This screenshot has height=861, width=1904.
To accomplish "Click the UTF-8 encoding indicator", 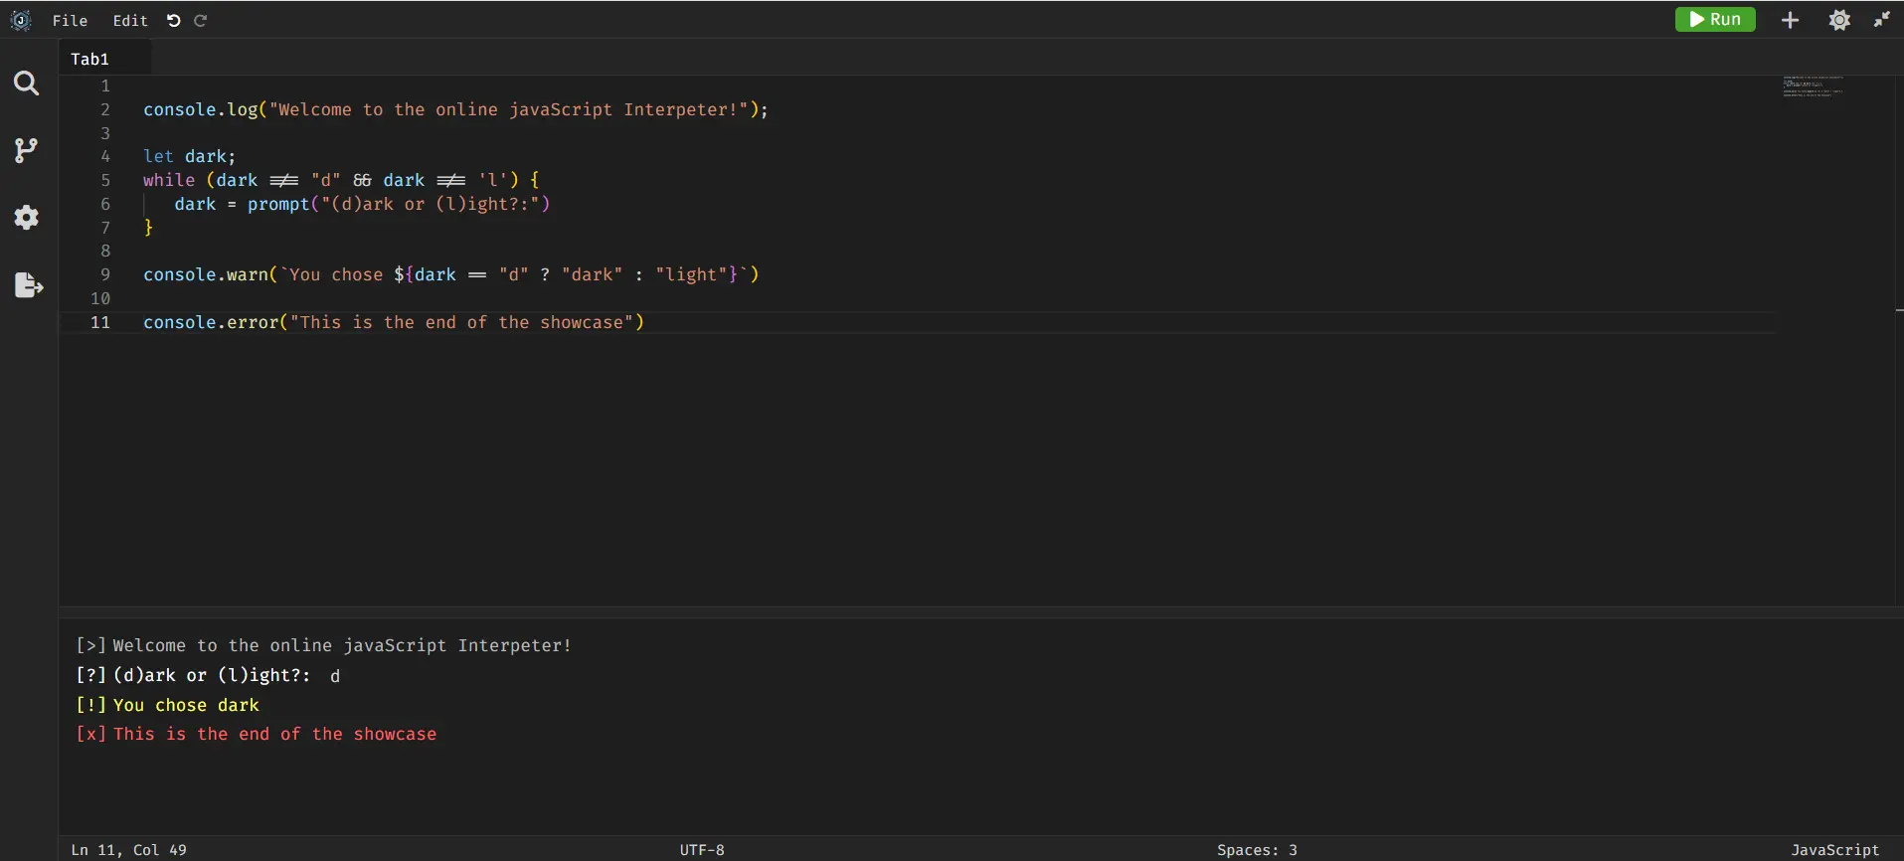I will click(x=702, y=850).
